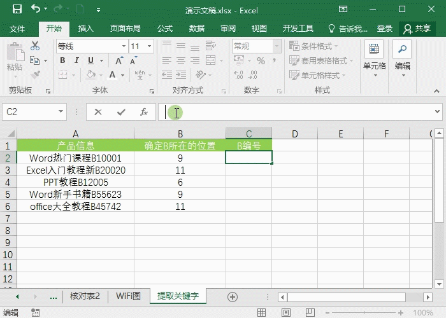Confirm entry with checkmark button
Screen dimensions: 446x318
pyautogui.click(x=121, y=112)
